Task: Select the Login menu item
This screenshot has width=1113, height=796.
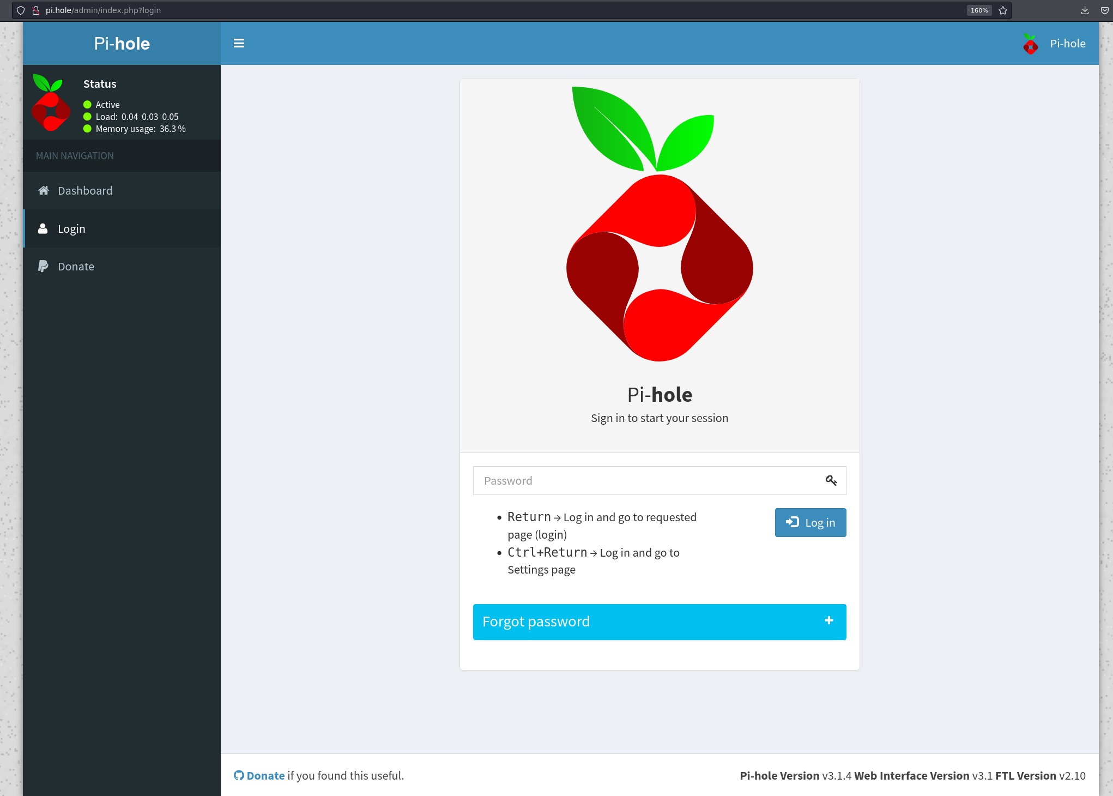Action: point(122,228)
